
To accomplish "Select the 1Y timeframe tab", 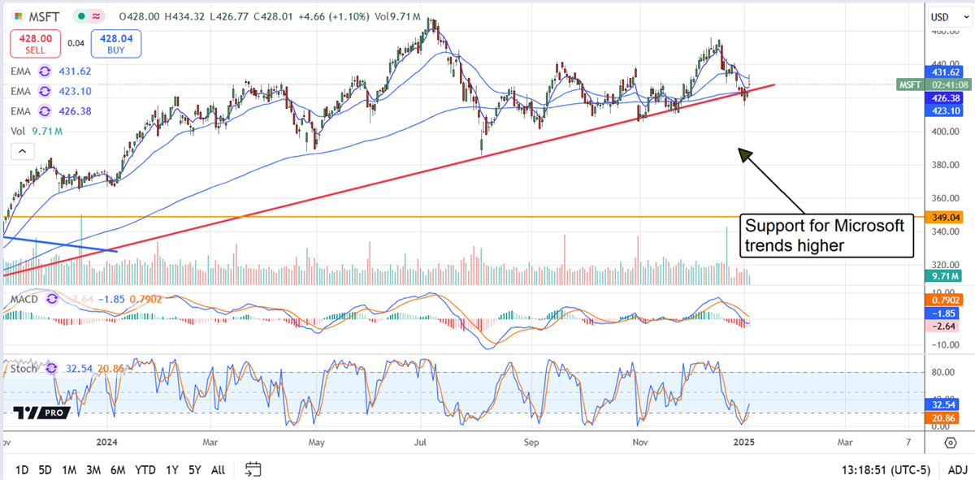I will [171, 469].
